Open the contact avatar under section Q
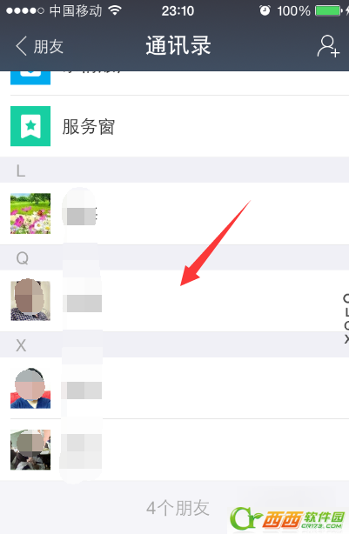Screen dimensions: 349x534 tap(30, 301)
